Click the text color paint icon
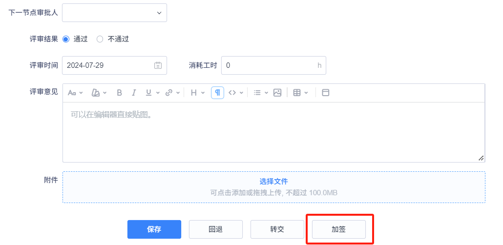This screenshot has width=503, height=245. [x=96, y=93]
